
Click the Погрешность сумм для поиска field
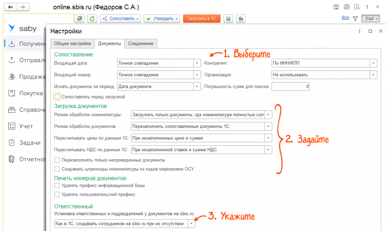click(291, 87)
